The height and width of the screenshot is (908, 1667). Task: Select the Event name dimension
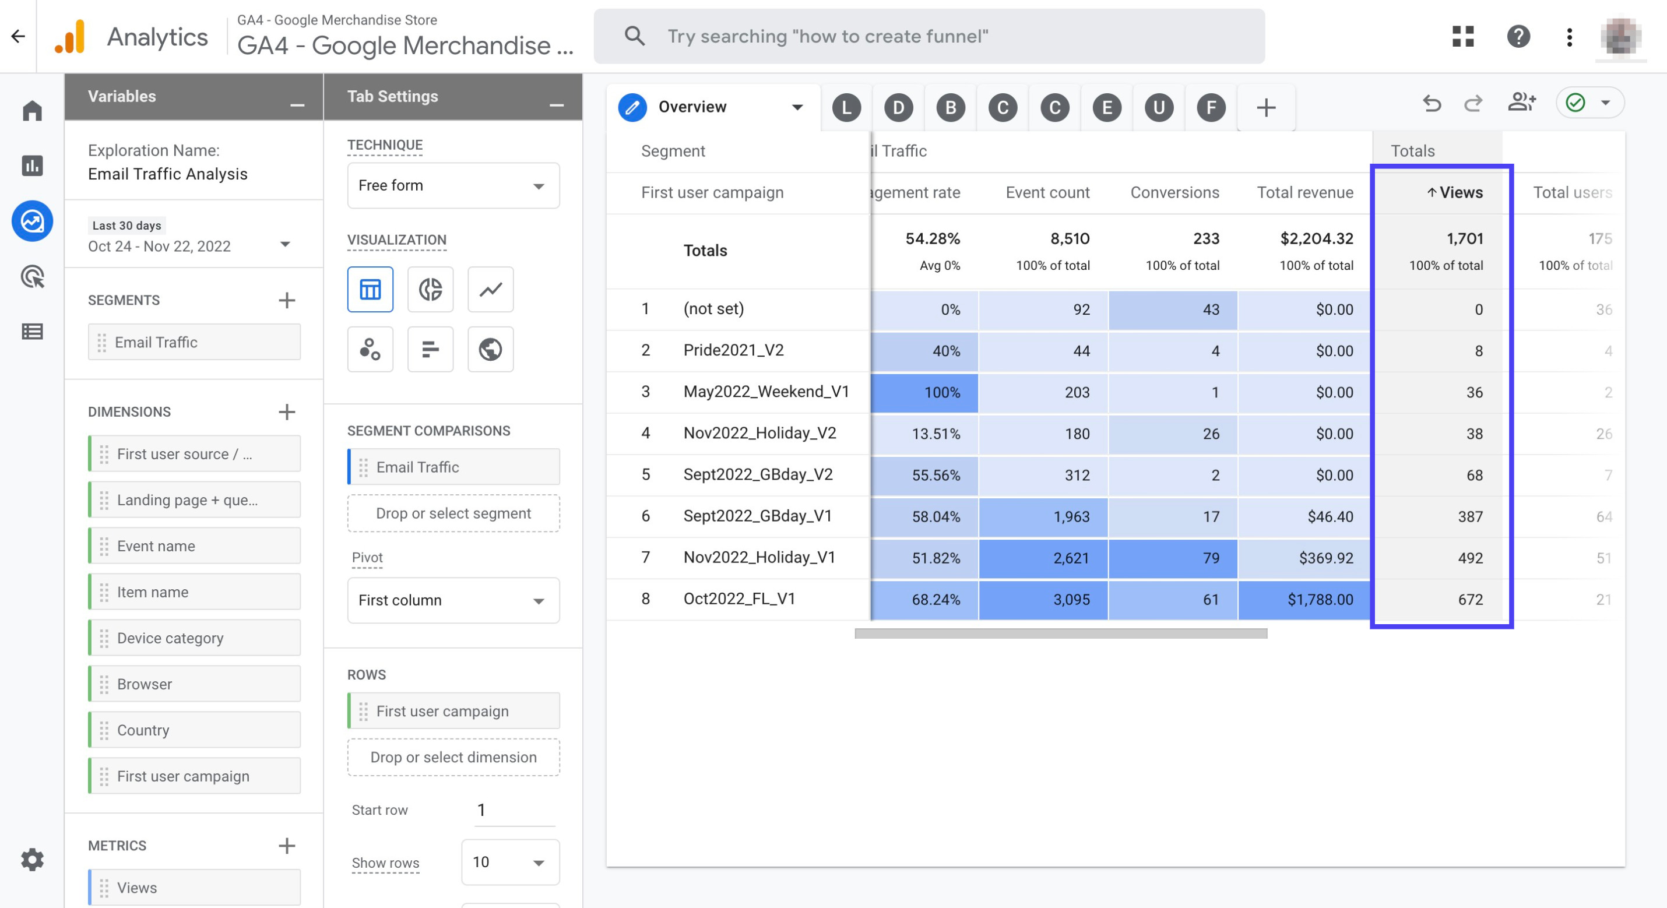coord(194,546)
